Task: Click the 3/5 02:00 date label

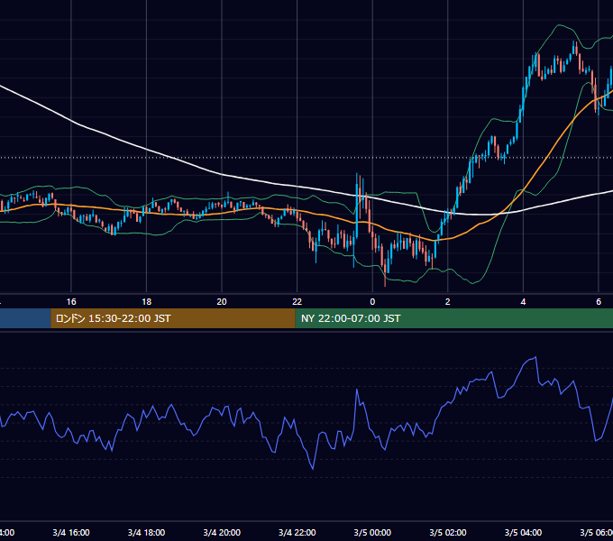Action: pos(448,533)
